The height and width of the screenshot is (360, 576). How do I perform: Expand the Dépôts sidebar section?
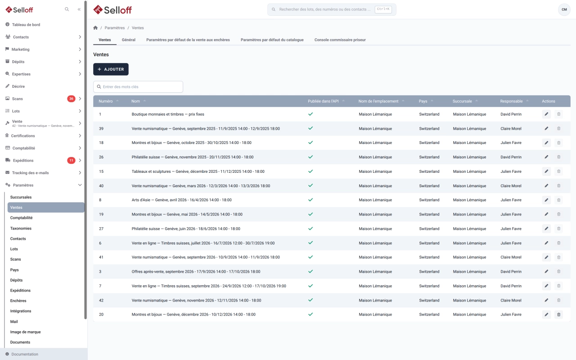(43, 62)
